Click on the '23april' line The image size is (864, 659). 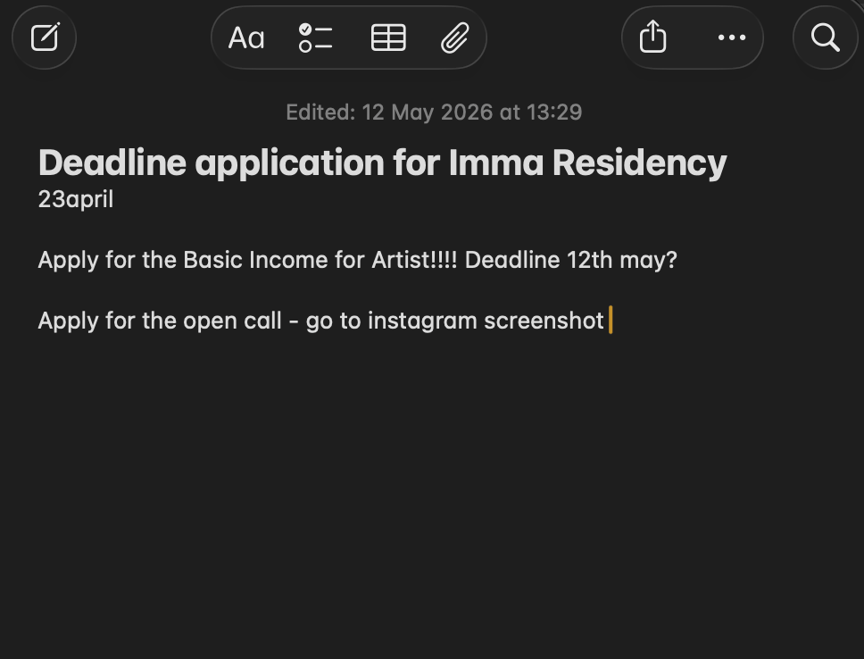[x=76, y=200]
